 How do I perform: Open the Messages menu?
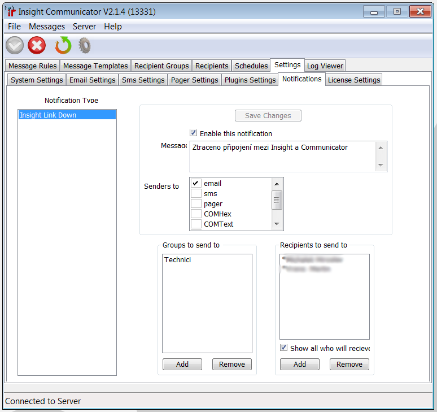click(47, 27)
